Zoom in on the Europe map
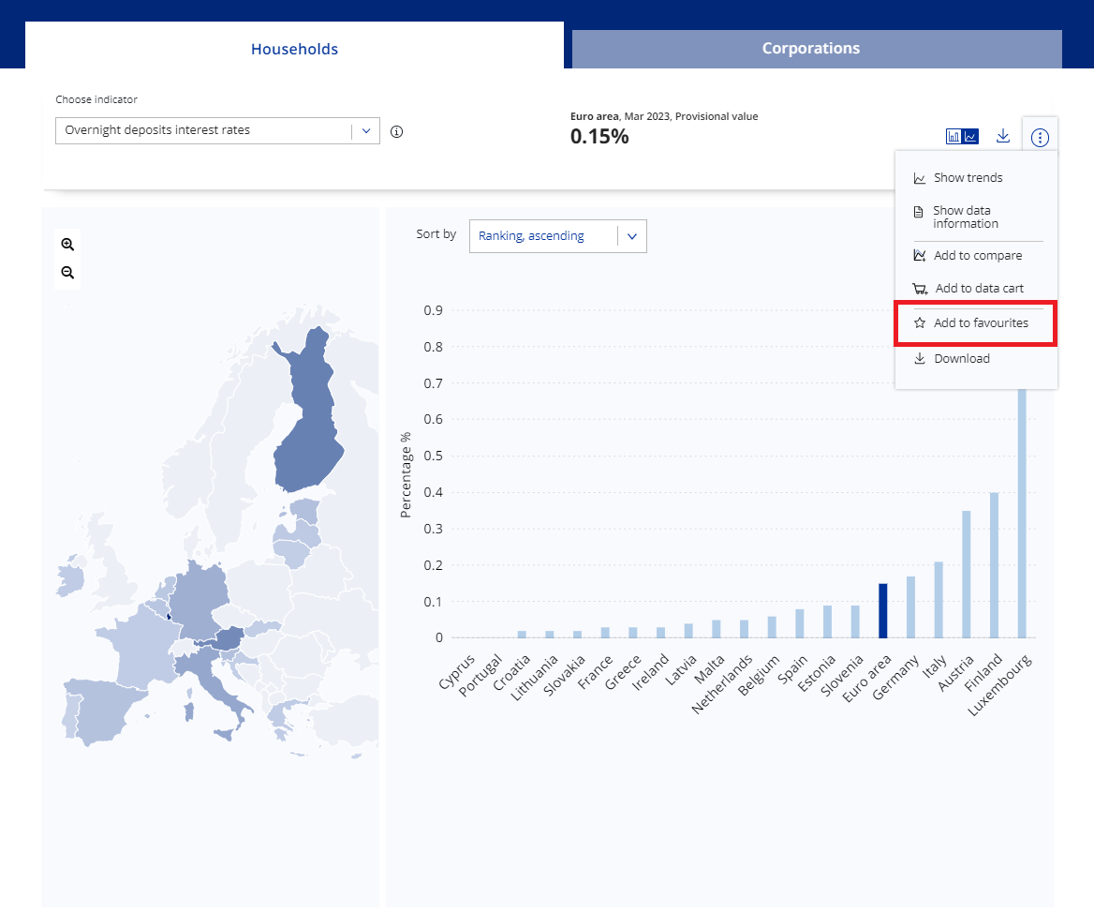Viewport: 1094px width, 913px height. pyautogui.click(x=67, y=244)
